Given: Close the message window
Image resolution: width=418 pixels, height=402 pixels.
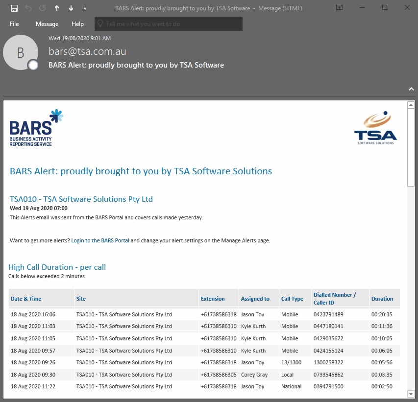Looking at the screenshot, I should coord(407,7).
